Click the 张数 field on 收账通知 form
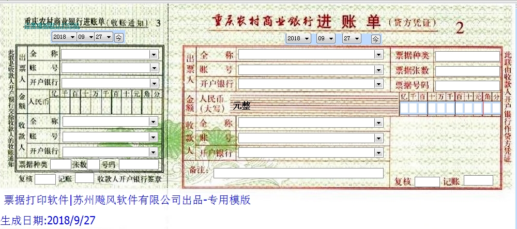Viewport: 517px width, 229px height. pyautogui.click(x=93, y=164)
